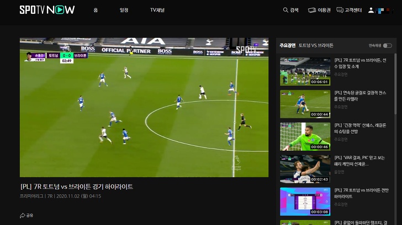Open the 이용권 link
The height and width of the screenshot is (225, 402).
(x=324, y=10)
